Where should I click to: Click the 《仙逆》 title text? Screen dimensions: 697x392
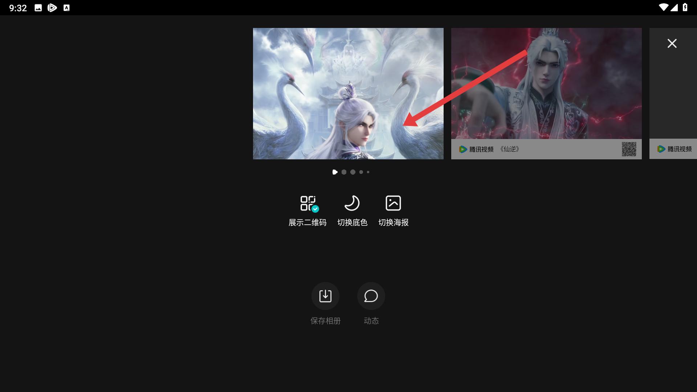coord(509,149)
